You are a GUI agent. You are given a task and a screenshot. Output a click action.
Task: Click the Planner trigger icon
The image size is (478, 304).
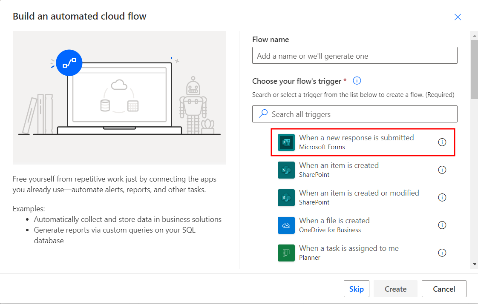coord(286,253)
